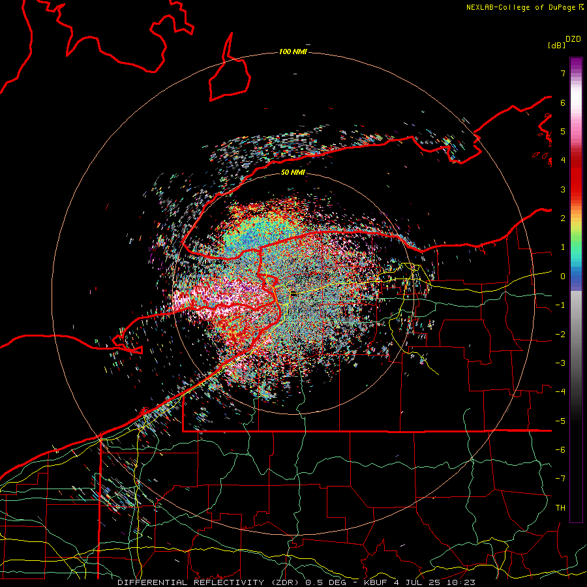Click the 3 value on color scale

point(563,189)
